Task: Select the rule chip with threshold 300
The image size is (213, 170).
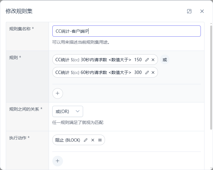Action: pos(105,72)
